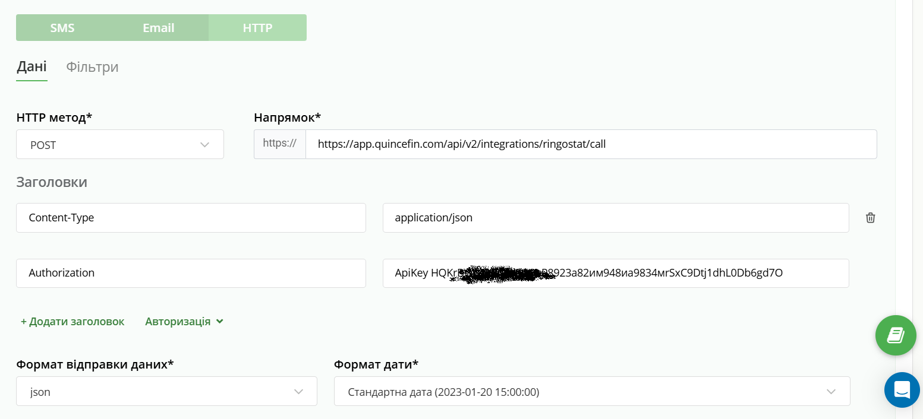Click the Заголовки section heading
This screenshot has height=419, width=923.
[52, 182]
